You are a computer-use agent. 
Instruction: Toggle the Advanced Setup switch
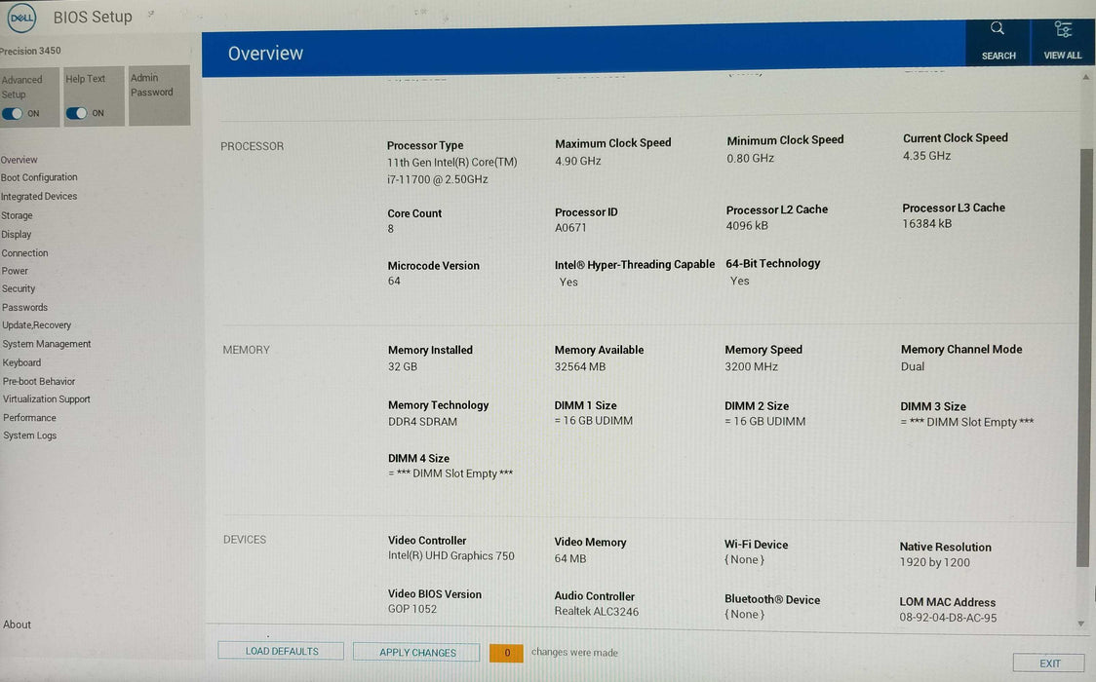point(14,113)
